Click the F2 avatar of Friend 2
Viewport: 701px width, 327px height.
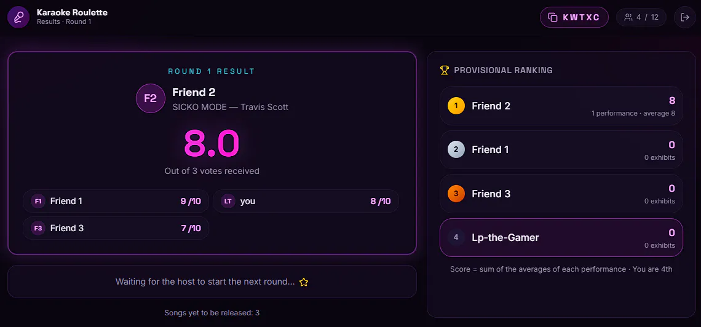pyautogui.click(x=151, y=98)
